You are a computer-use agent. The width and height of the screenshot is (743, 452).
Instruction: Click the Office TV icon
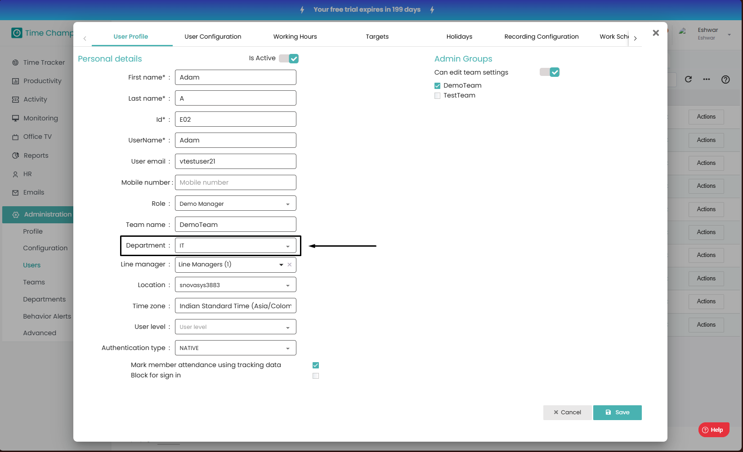tap(15, 137)
